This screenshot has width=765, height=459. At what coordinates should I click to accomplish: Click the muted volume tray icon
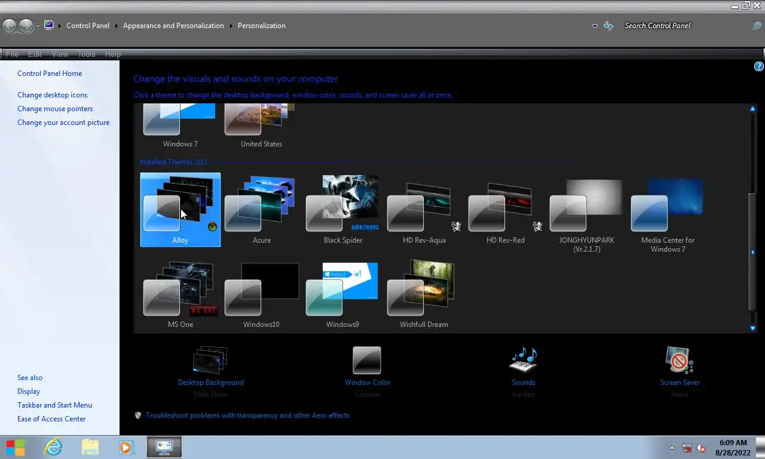[702, 448]
